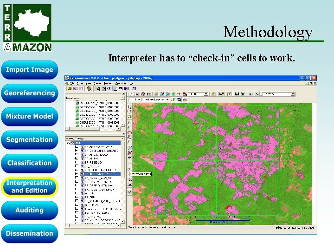Viewport: 334px width, 251px height.
Task: Open the File menu
Action: [x=72, y=83]
